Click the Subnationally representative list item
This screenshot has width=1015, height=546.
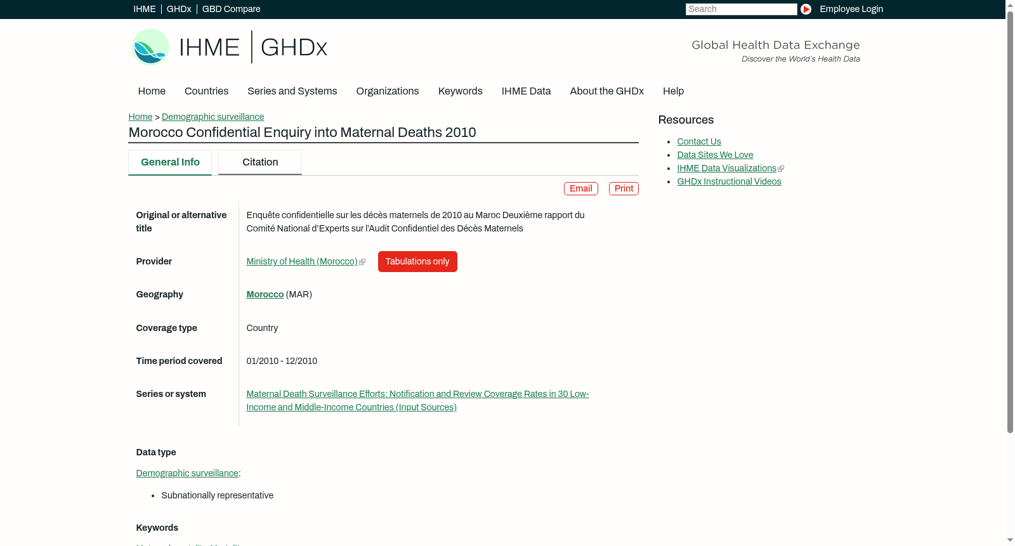pyautogui.click(x=218, y=495)
